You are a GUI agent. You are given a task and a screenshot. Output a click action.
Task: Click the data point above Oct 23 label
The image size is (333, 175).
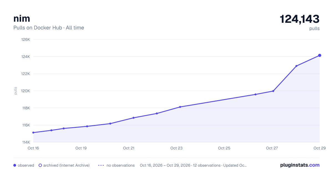point(180,107)
